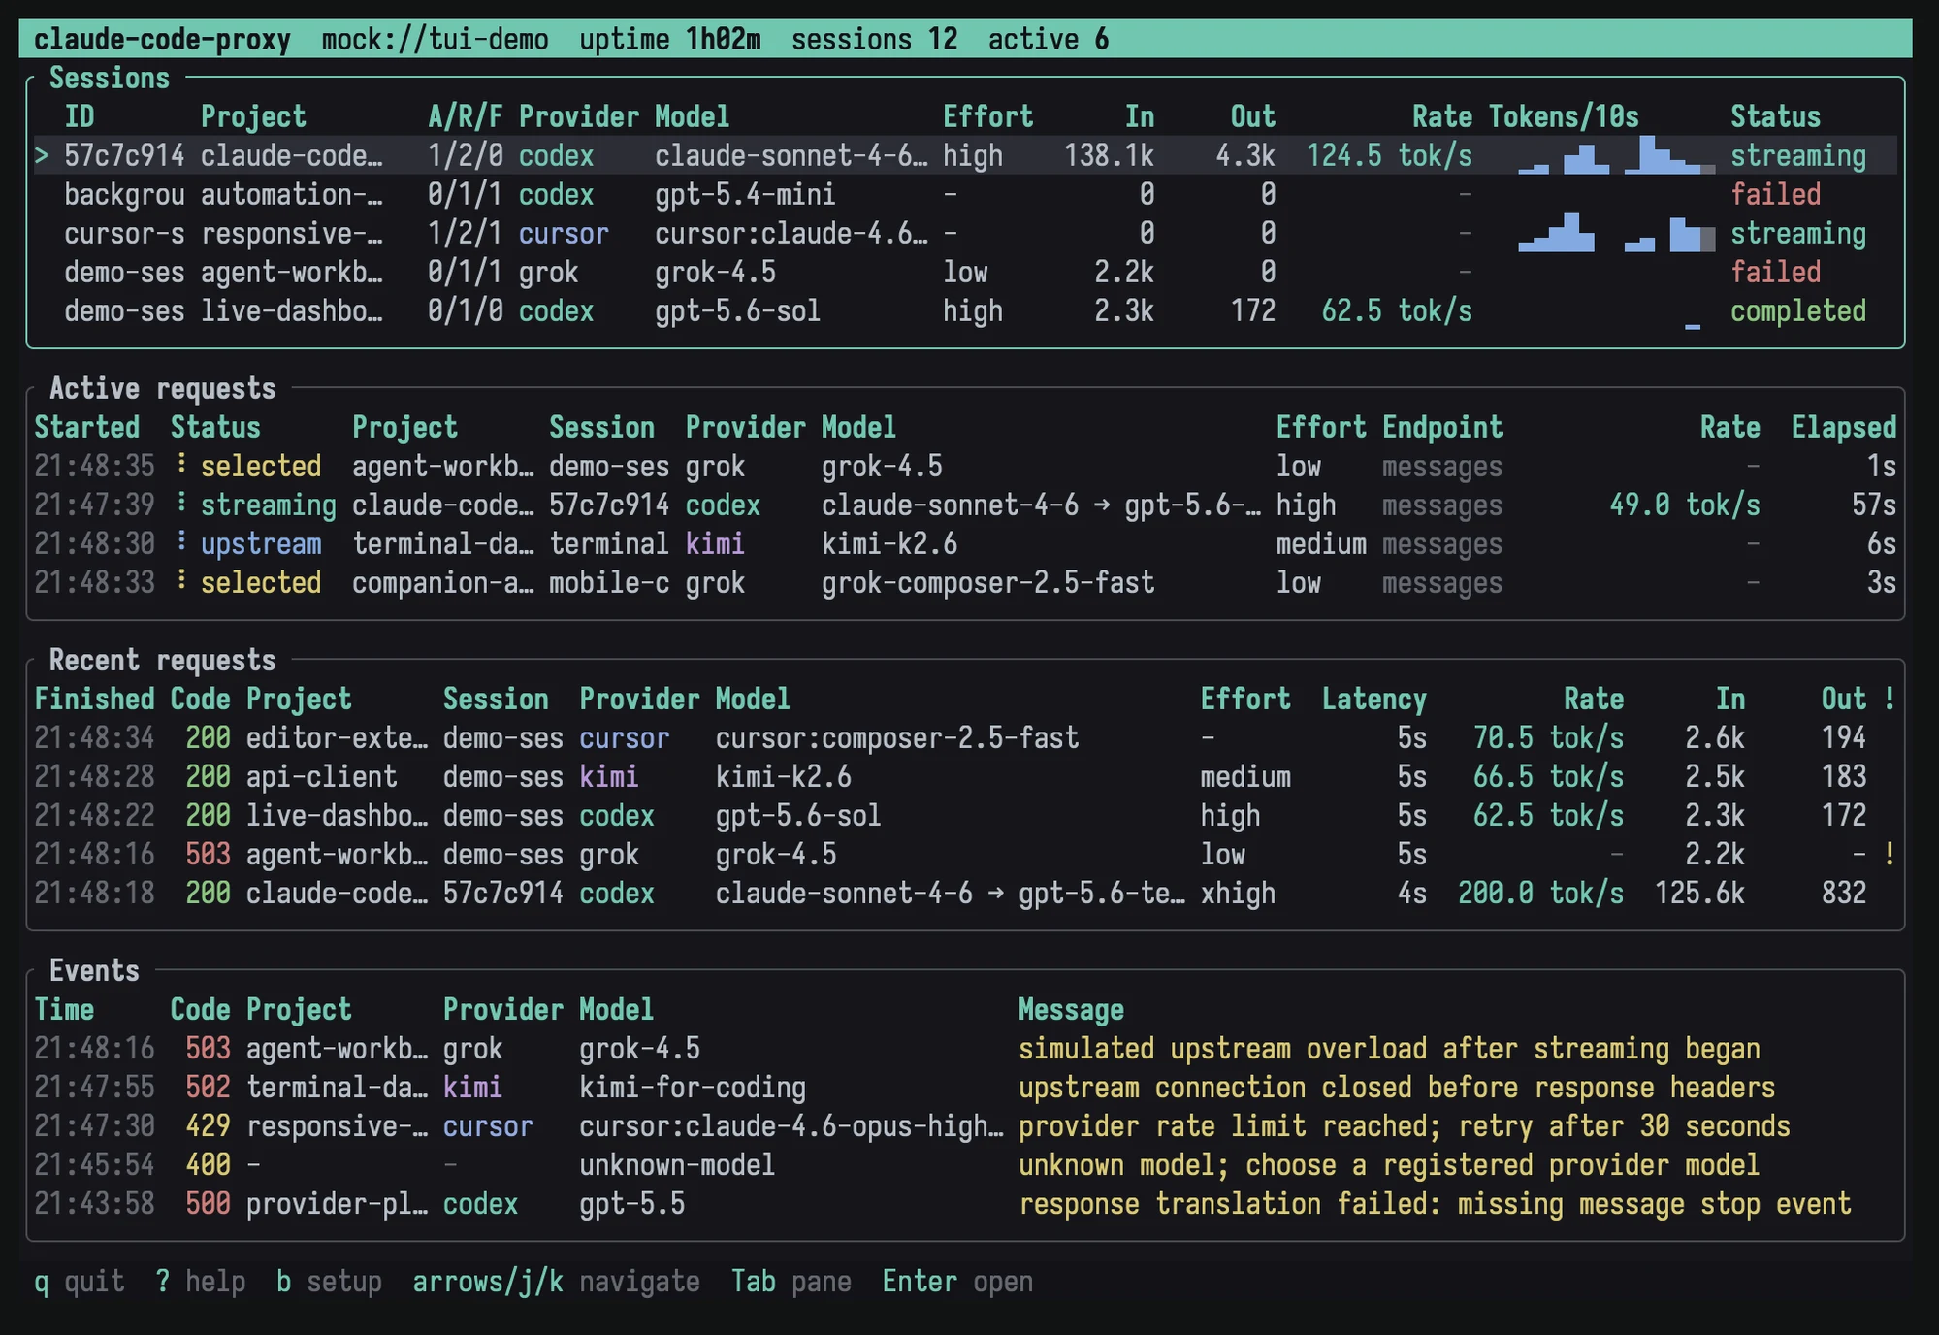
Task: Focus the Recent requests pane title
Action: click(162, 661)
